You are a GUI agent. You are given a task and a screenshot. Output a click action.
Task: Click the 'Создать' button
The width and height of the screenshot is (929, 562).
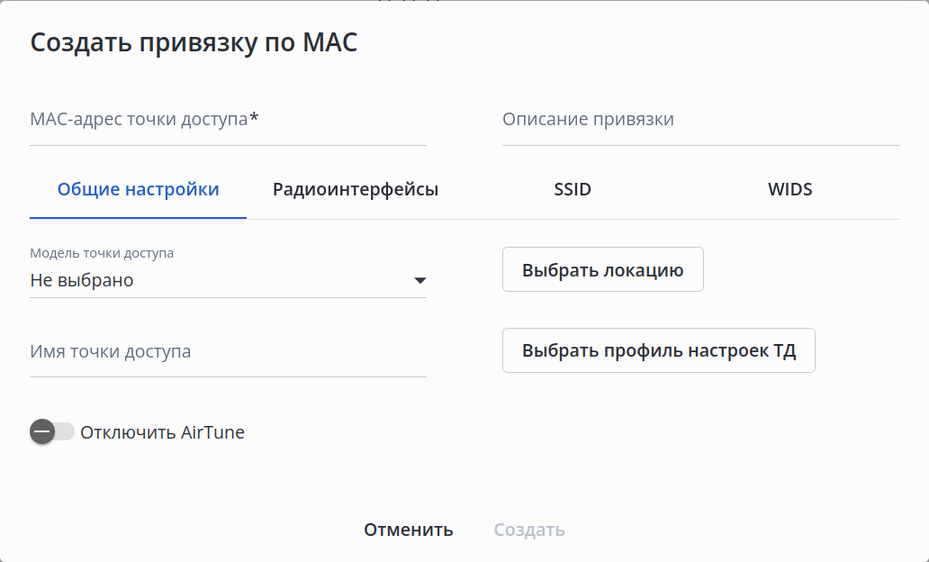(529, 530)
